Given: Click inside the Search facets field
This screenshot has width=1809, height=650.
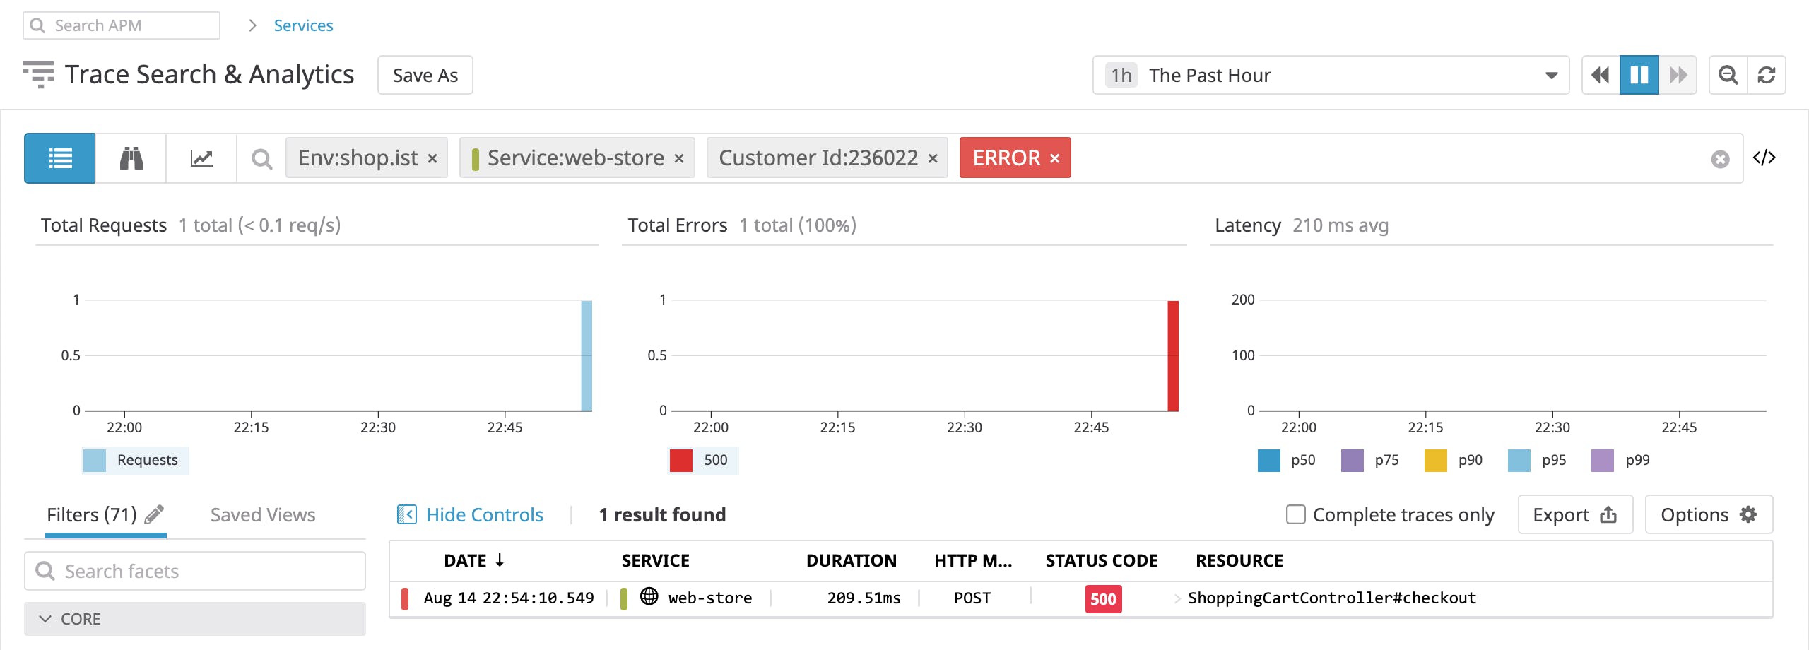Looking at the screenshot, I should click(x=194, y=570).
